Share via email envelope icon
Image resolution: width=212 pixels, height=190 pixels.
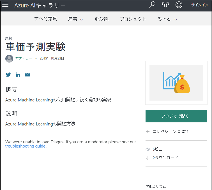[x=27, y=75]
